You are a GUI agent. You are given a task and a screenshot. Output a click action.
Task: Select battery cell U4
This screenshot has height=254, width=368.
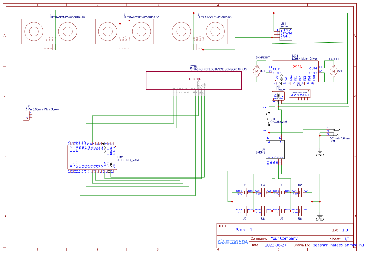pyautogui.click(x=263, y=193)
